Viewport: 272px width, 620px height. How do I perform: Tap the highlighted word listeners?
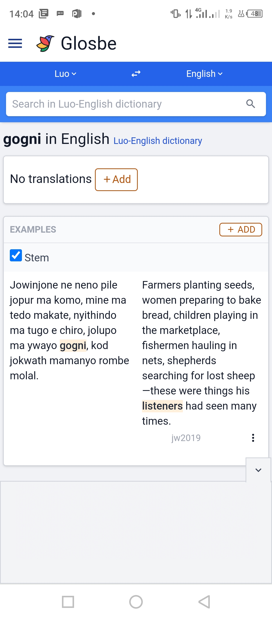(162, 406)
